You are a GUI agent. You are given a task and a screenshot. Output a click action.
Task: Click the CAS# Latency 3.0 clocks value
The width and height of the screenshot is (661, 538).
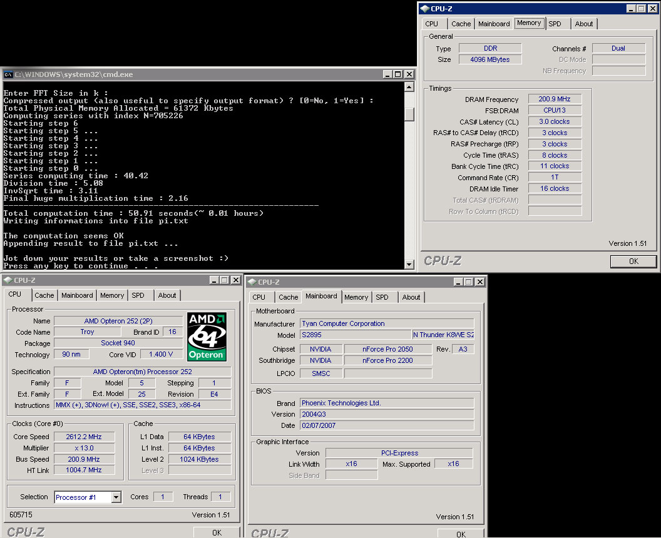pos(555,122)
